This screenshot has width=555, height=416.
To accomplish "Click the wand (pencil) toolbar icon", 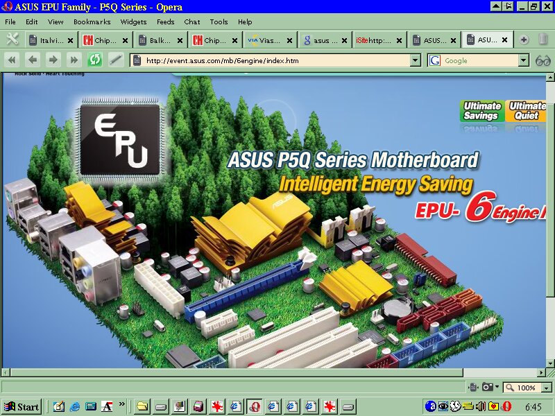I will [x=116, y=60].
